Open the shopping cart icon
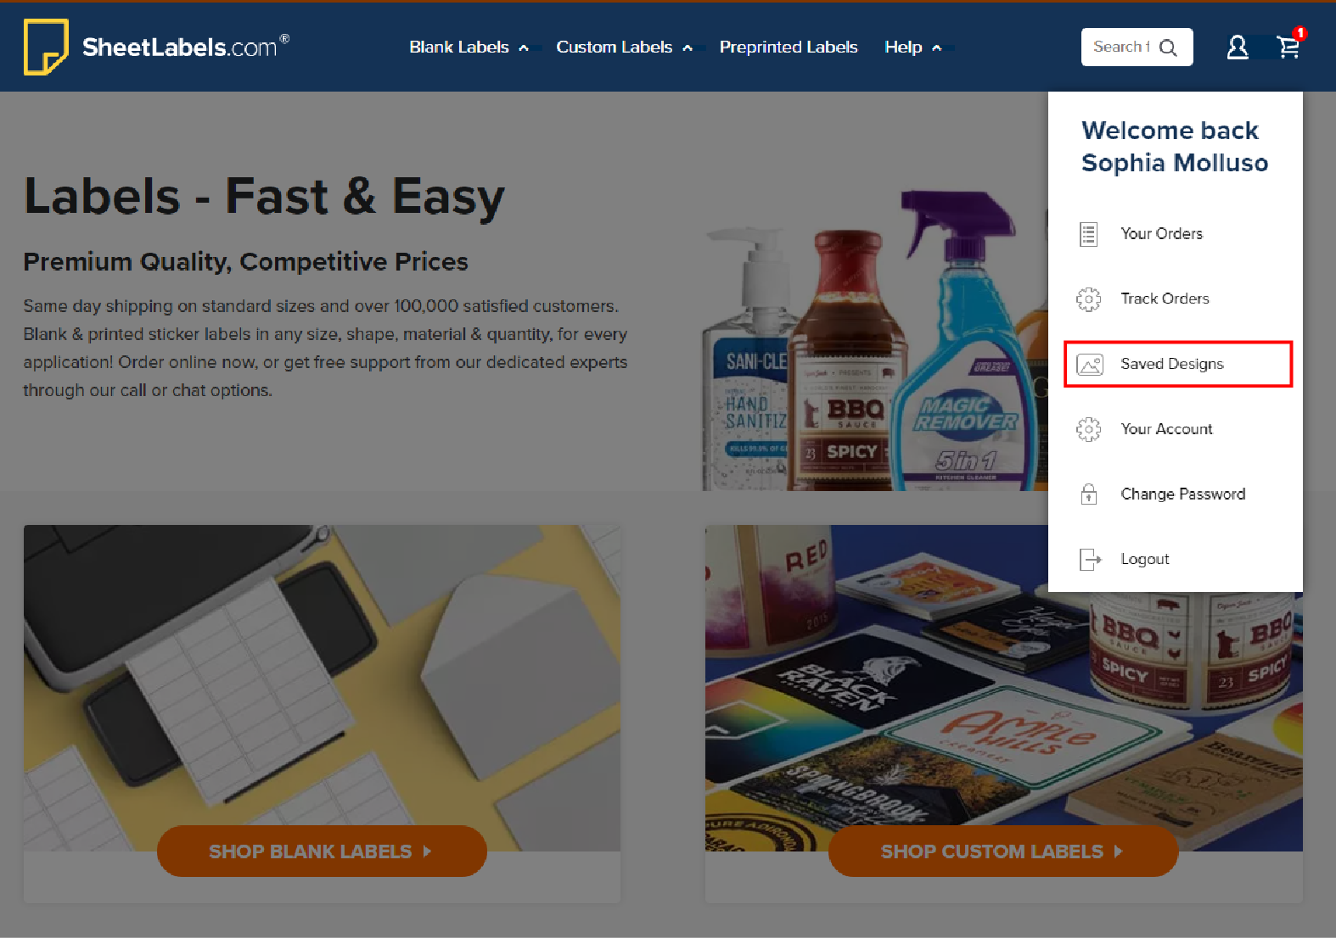 tap(1289, 46)
